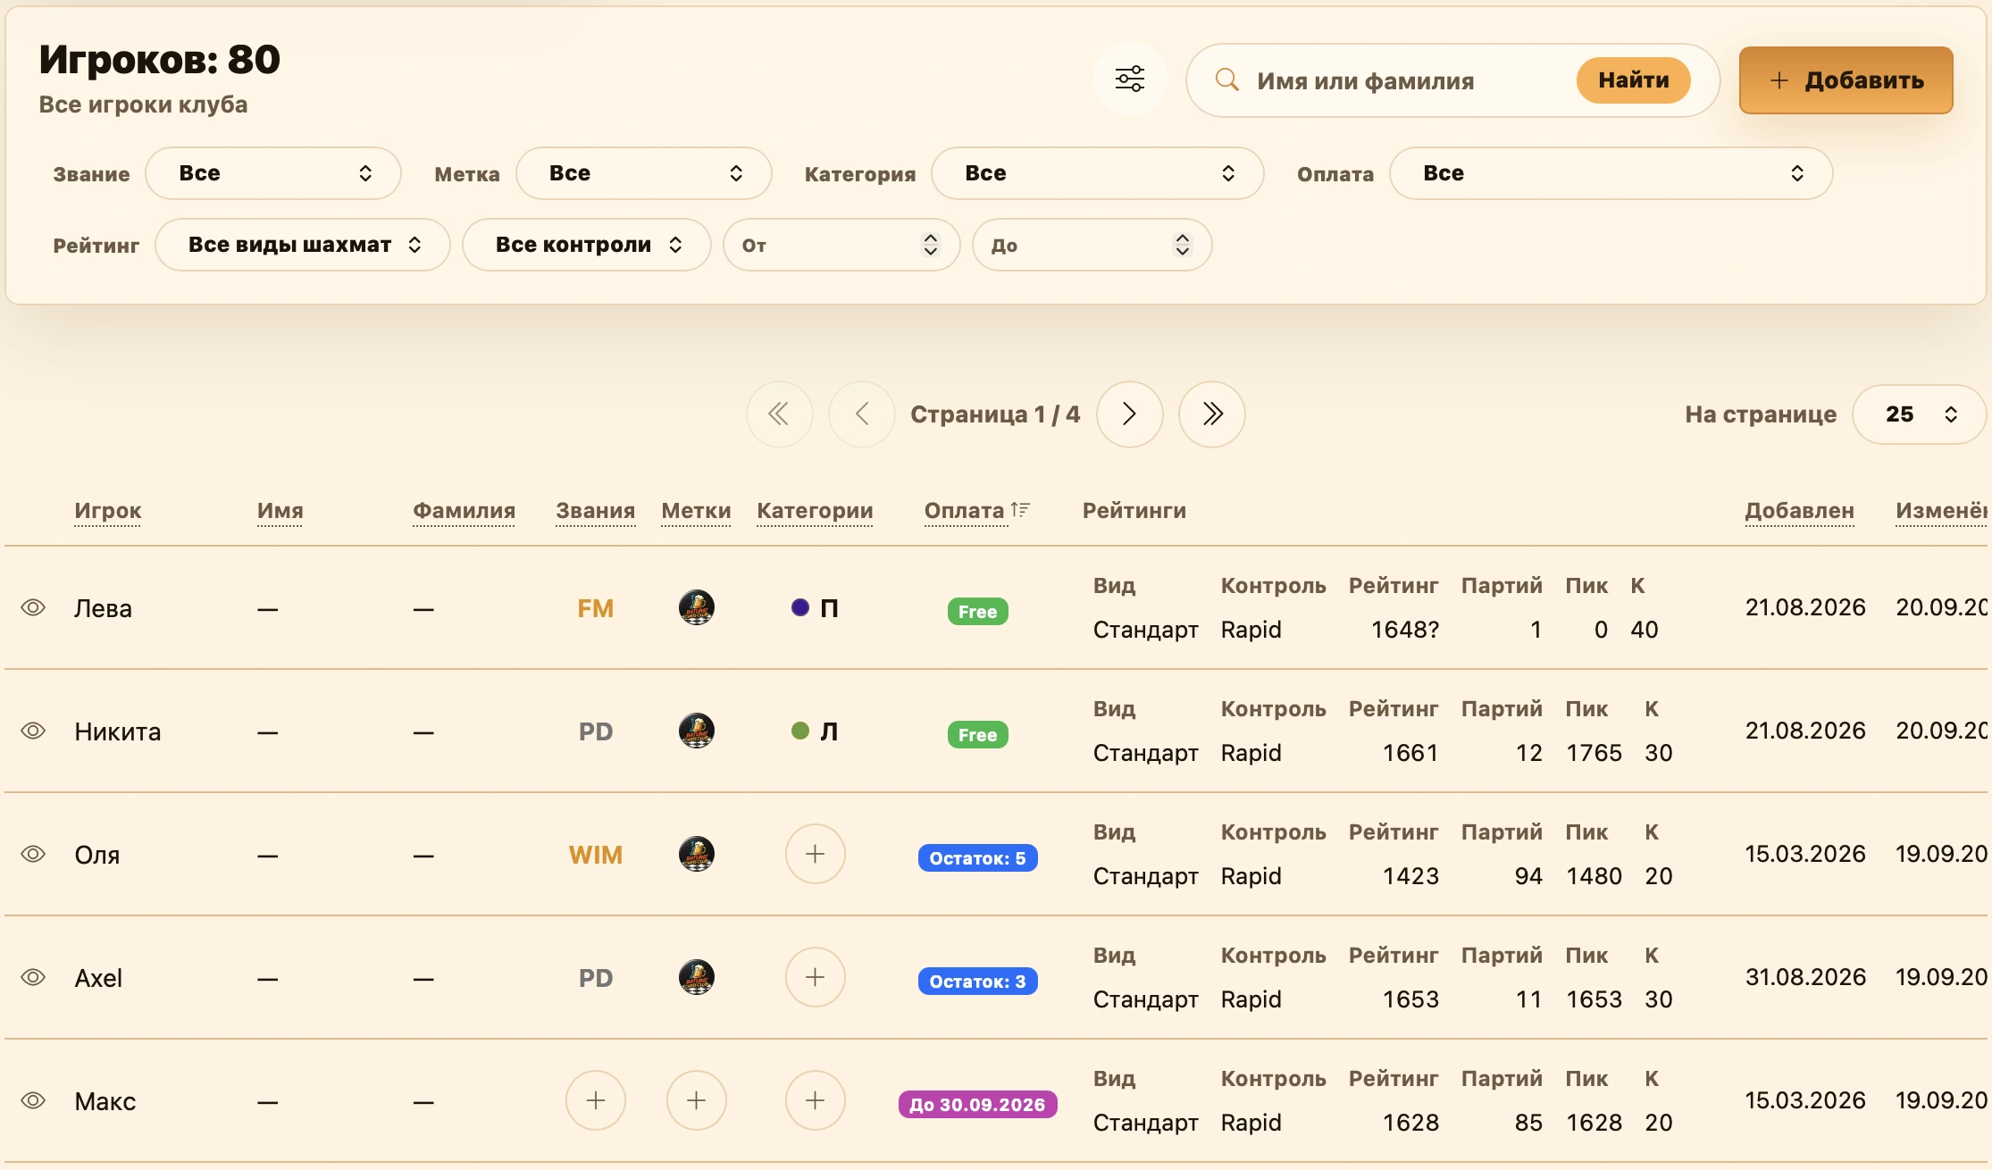Image resolution: width=1992 pixels, height=1170 pixels.
Task: Click sort indicator next to Оплата header
Action: [1021, 510]
